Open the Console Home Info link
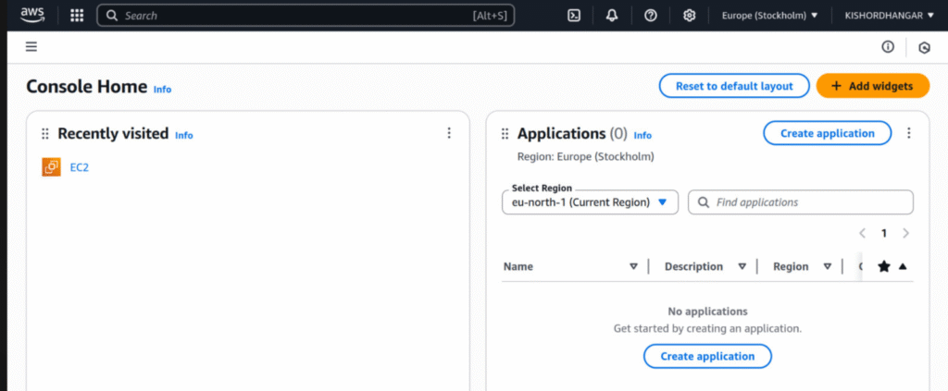The height and width of the screenshot is (391, 948). click(162, 90)
